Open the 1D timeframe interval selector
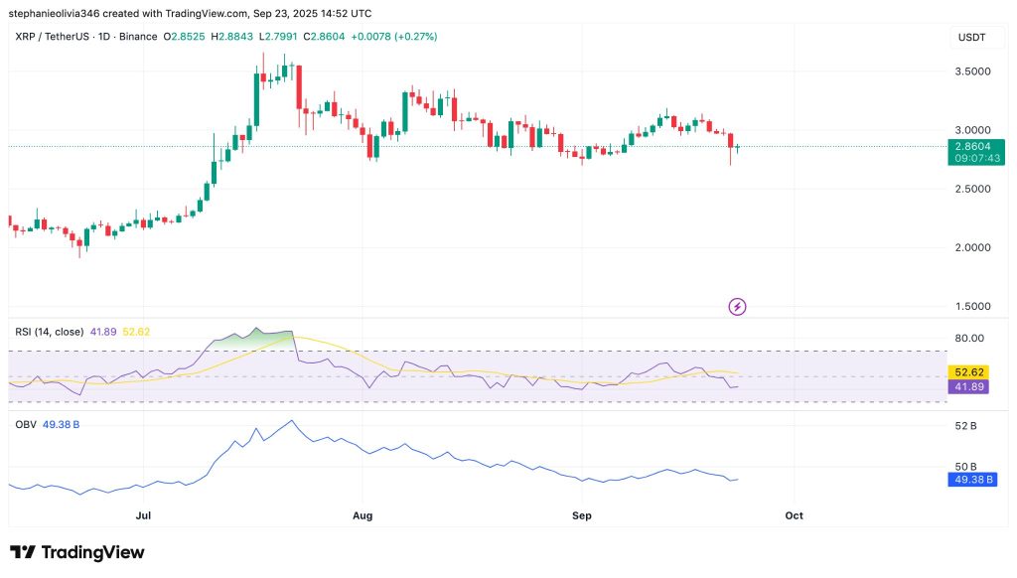Viewport: 1017px width, 578px height. point(102,36)
